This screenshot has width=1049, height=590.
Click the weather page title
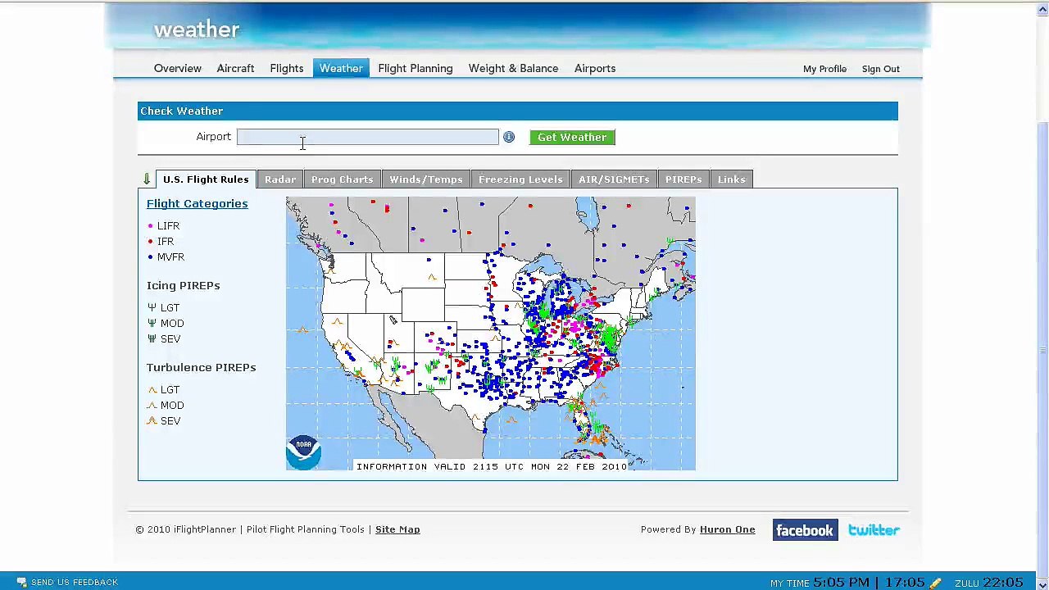[x=197, y=29]
